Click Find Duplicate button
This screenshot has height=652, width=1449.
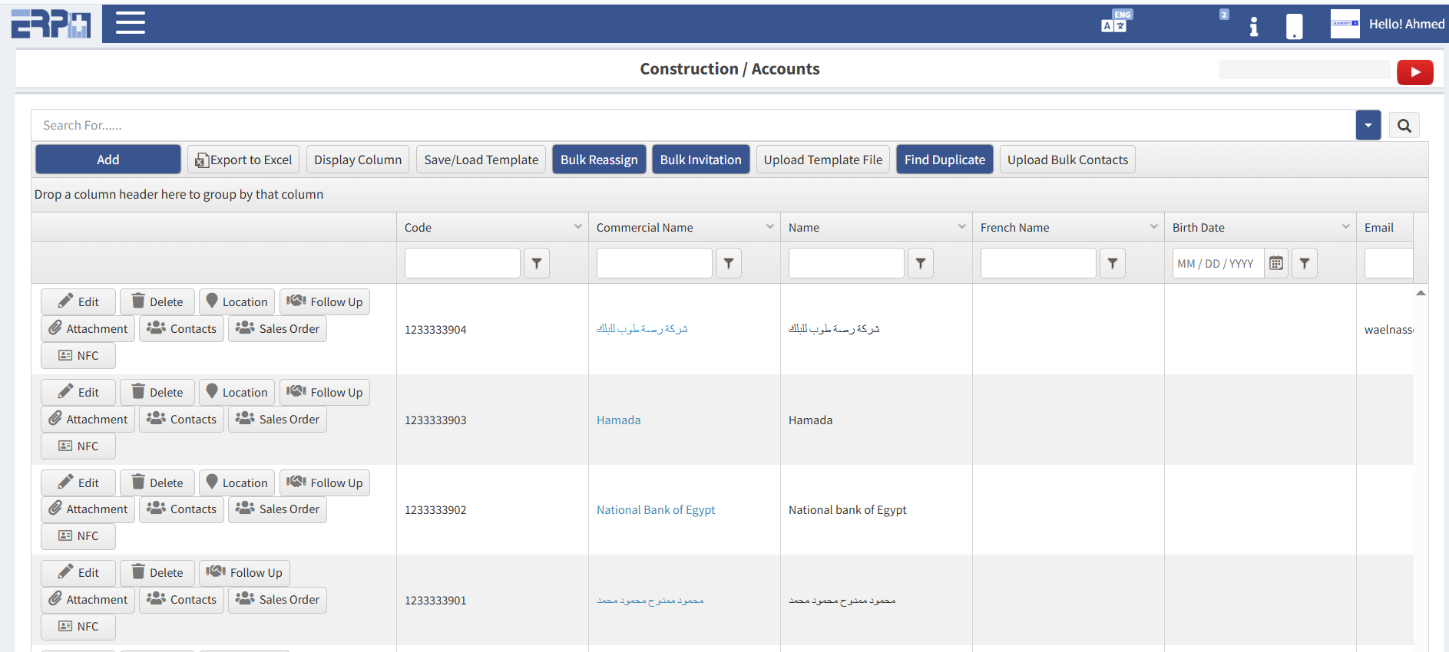click(944, 160)
